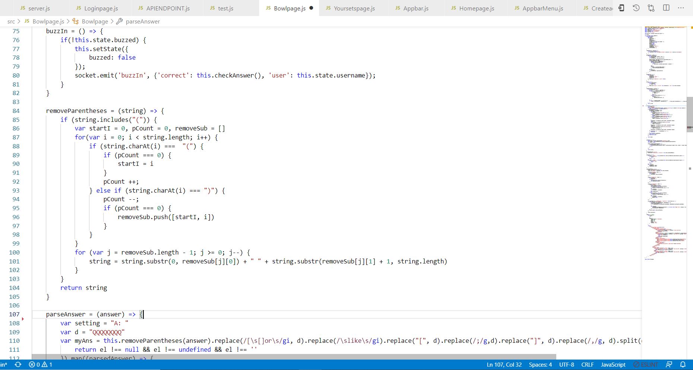Click the synchronize changes icon in status bar
The height and width of the screenshot is (370, 693).
point(18,364)
